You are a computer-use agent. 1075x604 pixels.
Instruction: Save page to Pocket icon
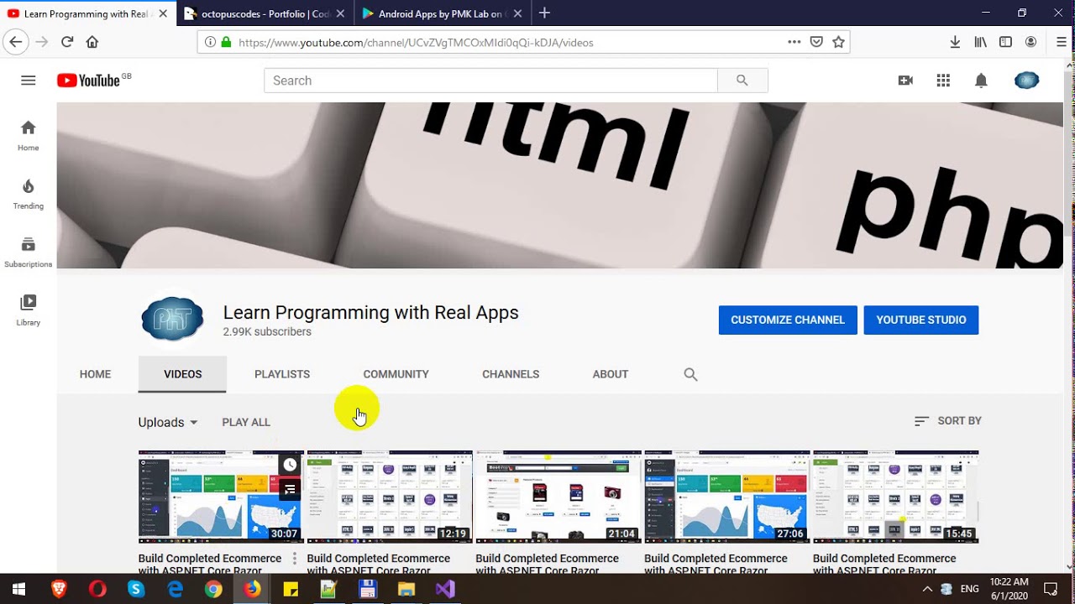816,42
